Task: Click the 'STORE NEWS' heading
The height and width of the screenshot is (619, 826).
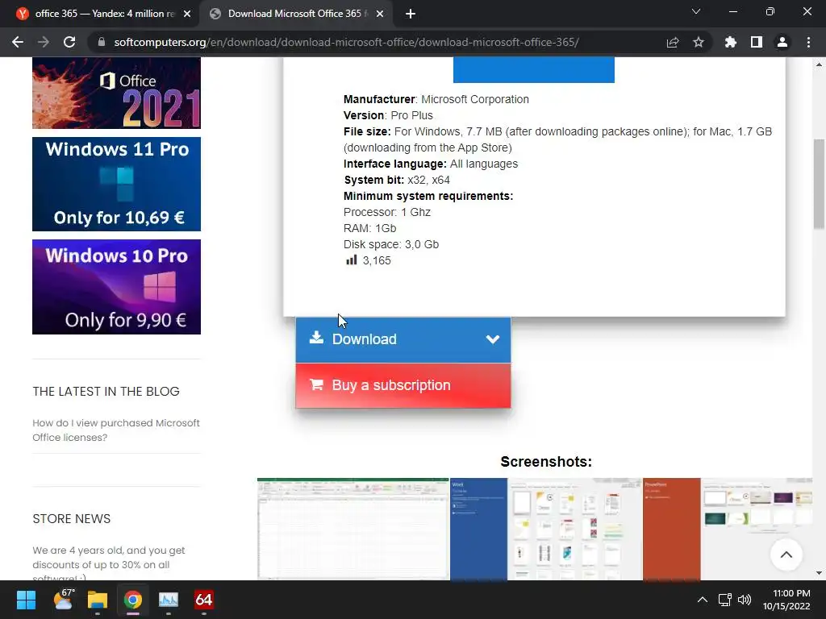Action: [x=72, y=519]
